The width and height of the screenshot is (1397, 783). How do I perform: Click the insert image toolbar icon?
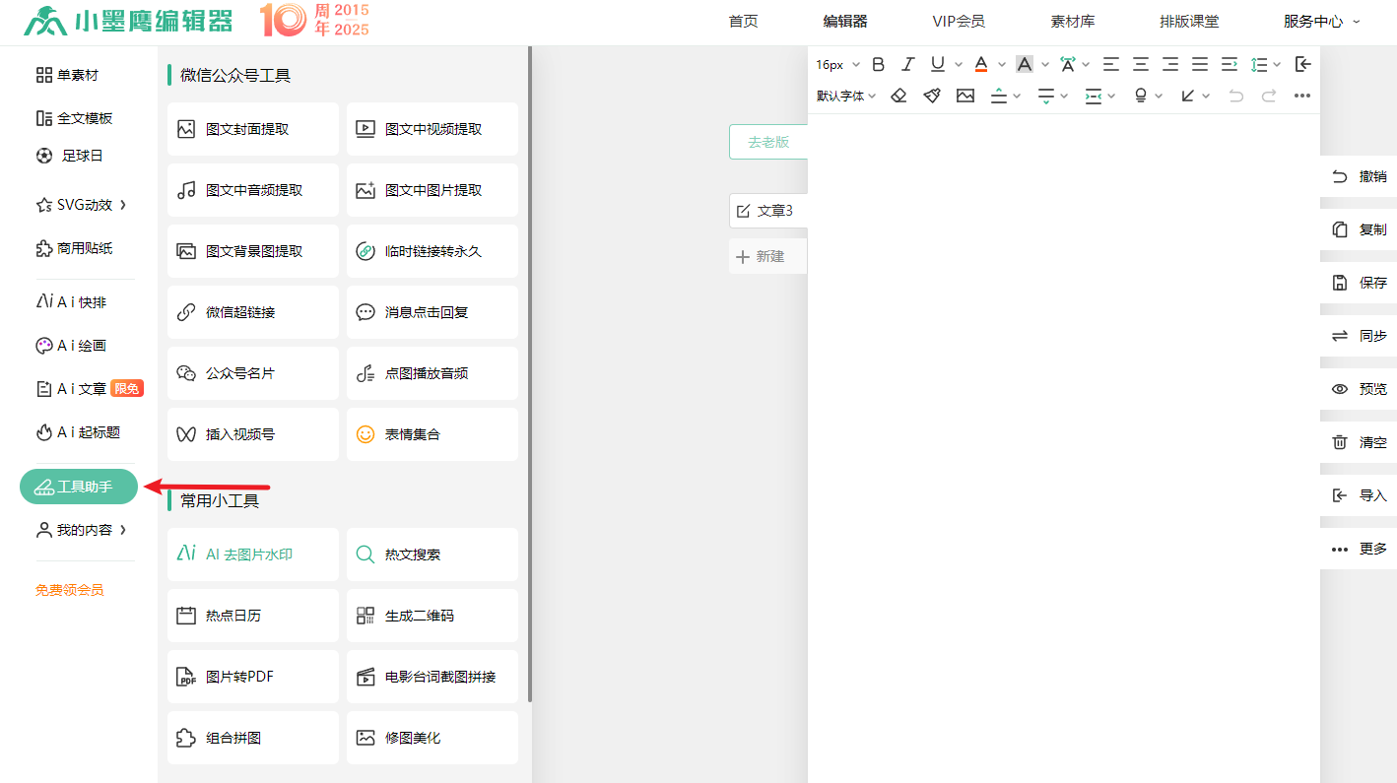(x=965, y=96)
